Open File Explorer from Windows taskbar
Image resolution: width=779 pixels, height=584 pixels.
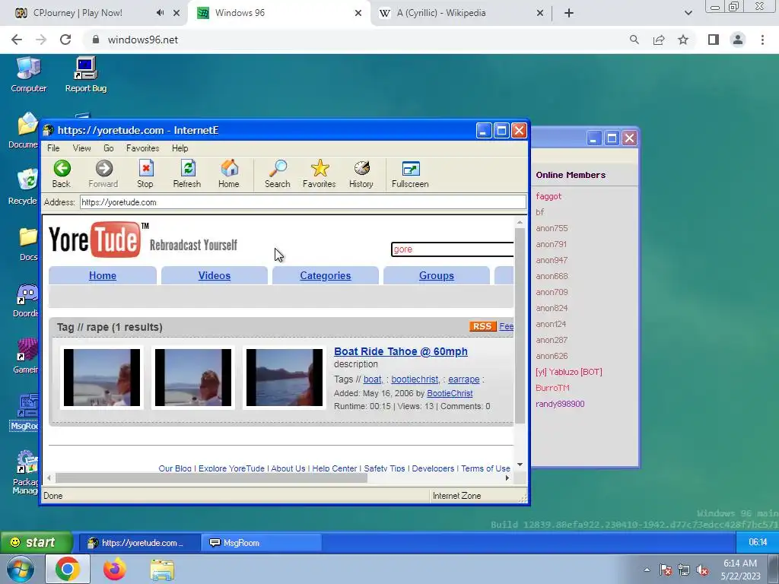tap(162, 570)
